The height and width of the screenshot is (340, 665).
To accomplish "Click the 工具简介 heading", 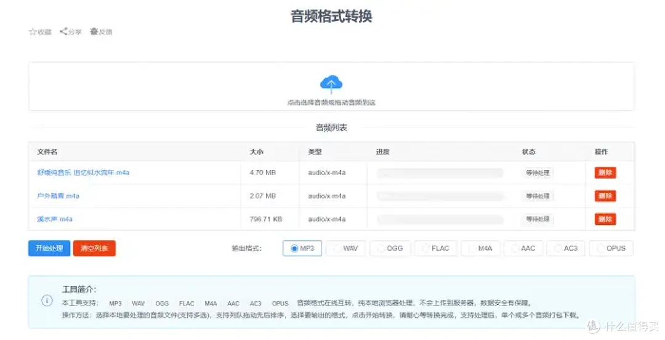I will [79, 289].
